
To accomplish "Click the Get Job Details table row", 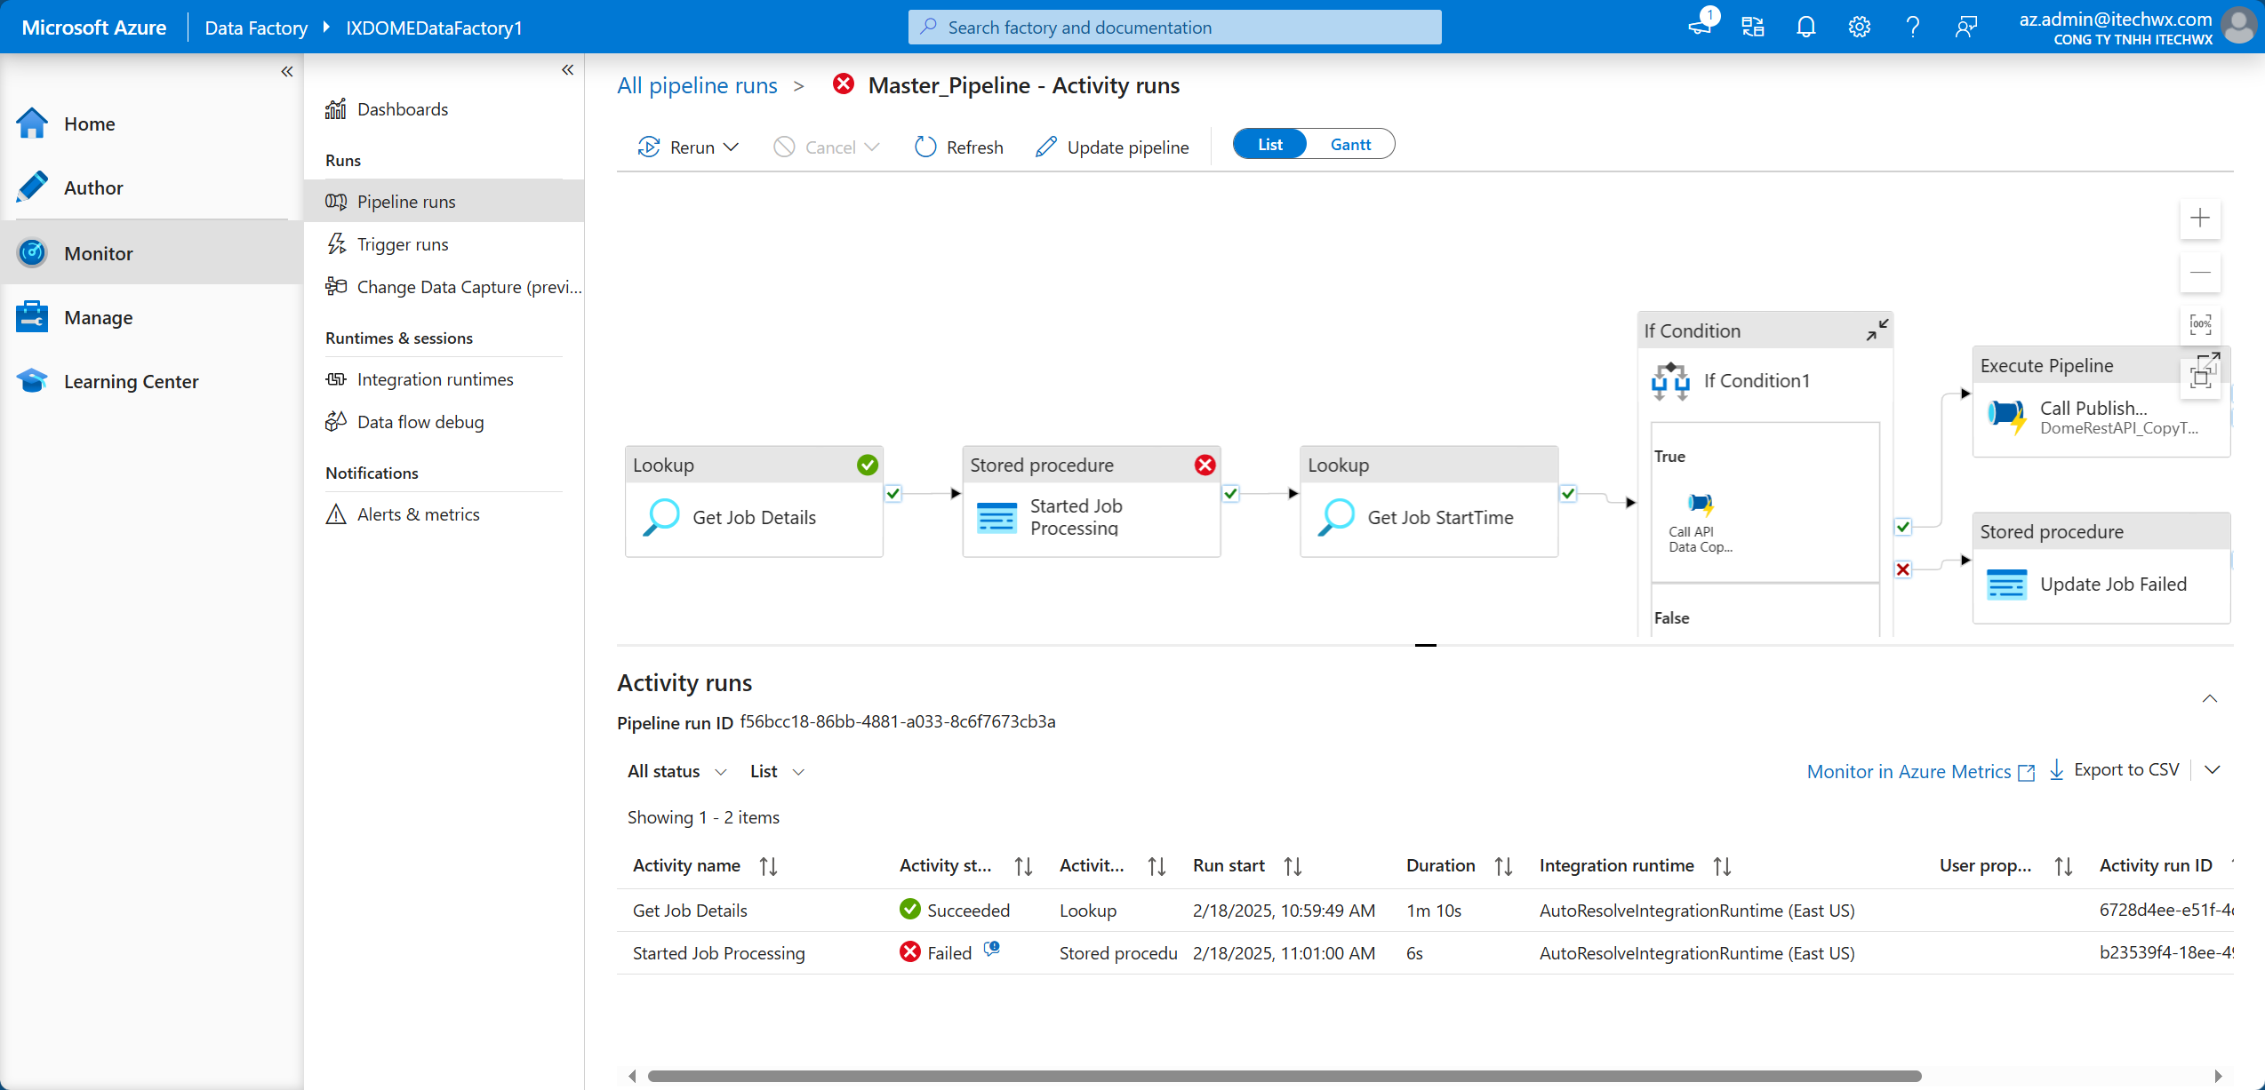I will click(1425, 910).
